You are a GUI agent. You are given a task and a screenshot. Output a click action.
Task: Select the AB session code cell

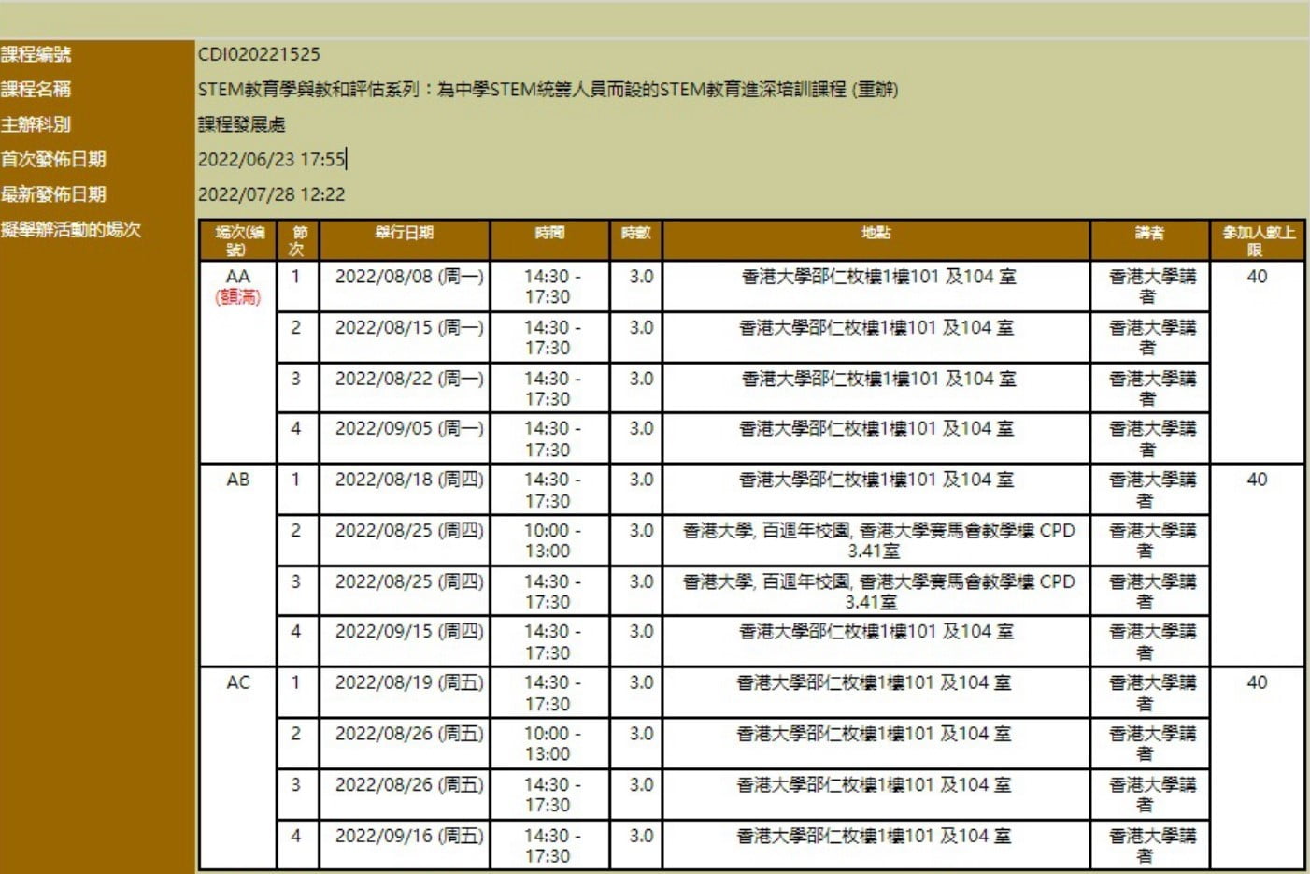(x=238, y=480)
